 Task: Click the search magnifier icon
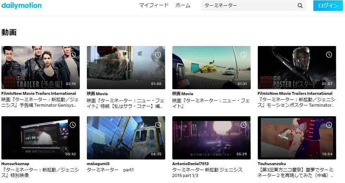300,6
